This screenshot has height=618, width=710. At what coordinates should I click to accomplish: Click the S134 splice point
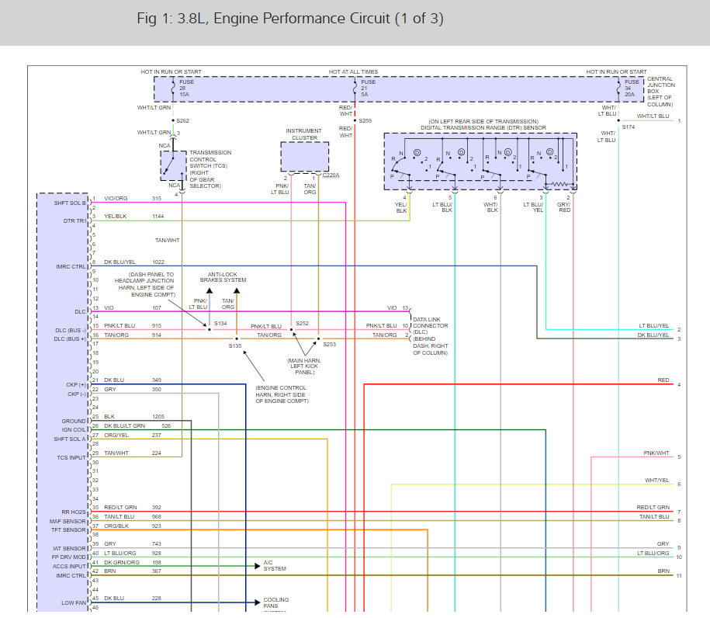[210, 329]
